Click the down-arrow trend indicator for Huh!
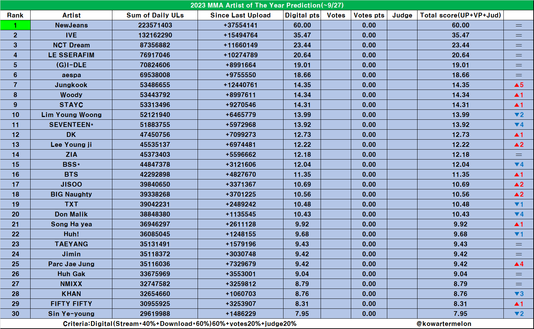534x329 pixels. coord(519,234)
